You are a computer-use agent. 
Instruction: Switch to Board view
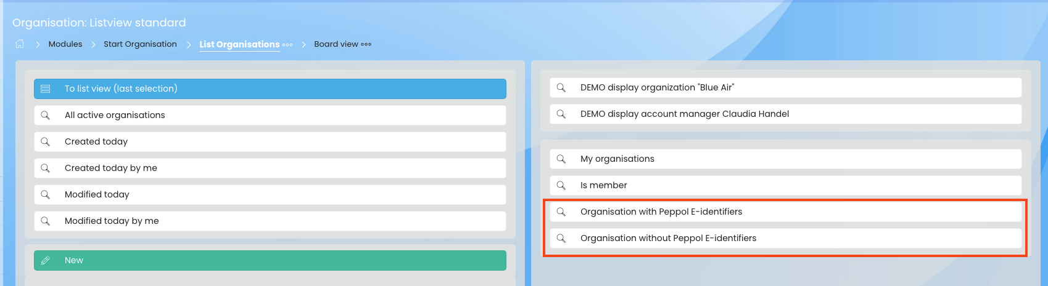(x=336, y=44)
